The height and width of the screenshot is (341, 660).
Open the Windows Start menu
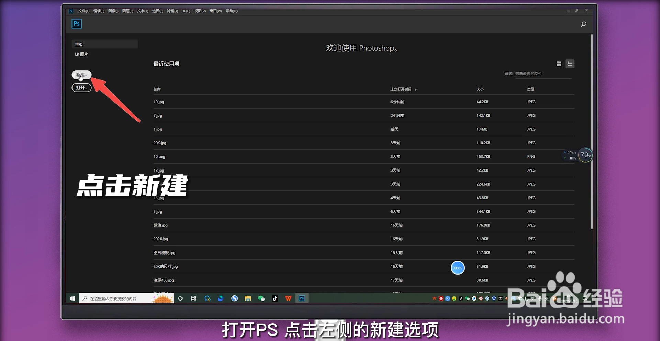click(73, 298)
